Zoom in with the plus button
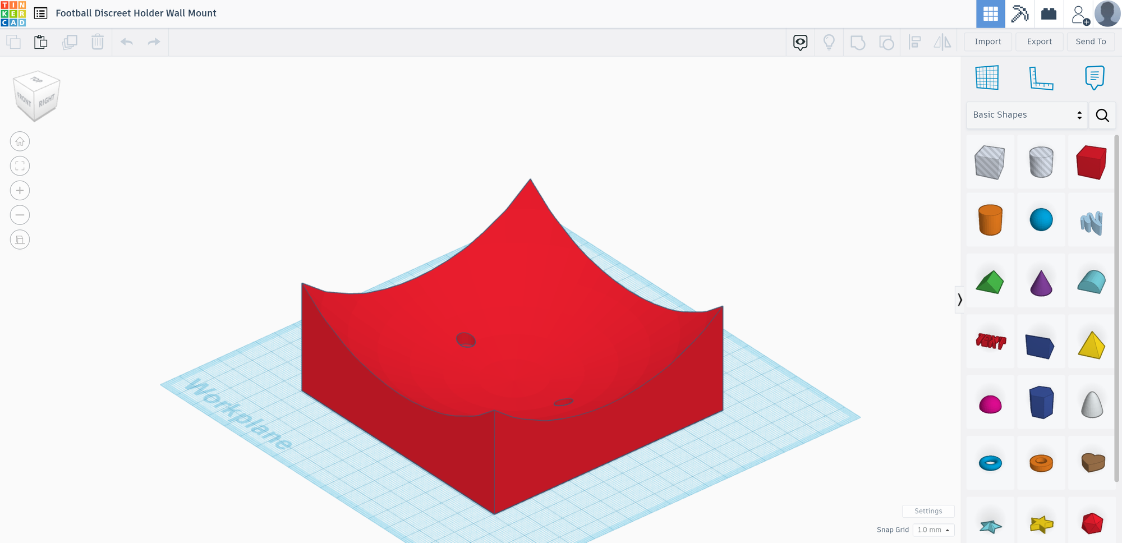This screenshot has height=543, width=1122. coord(20,191)
